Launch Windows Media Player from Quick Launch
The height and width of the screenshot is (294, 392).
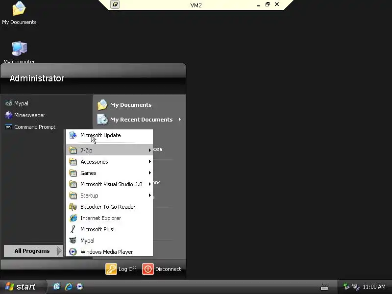(80, 287)
